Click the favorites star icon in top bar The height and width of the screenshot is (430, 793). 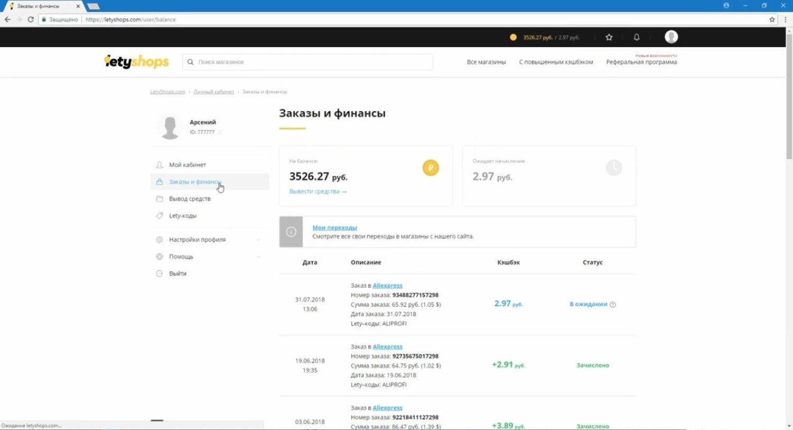(x=609, y=37)
